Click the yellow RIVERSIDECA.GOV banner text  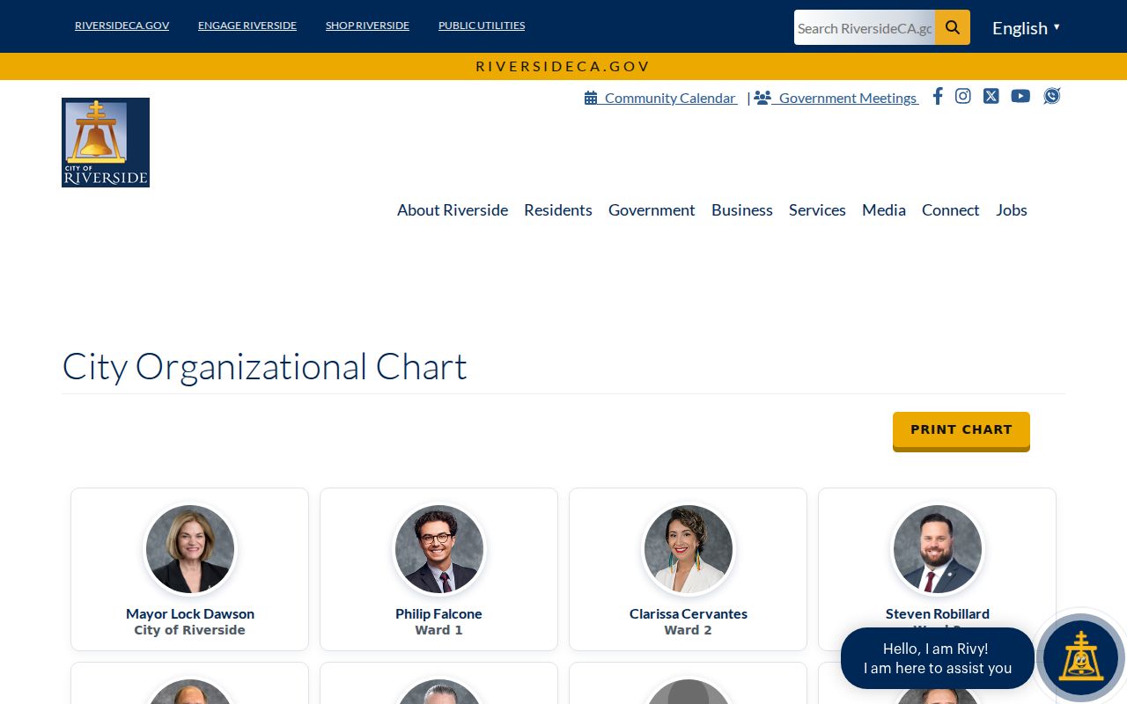[563, 66]
